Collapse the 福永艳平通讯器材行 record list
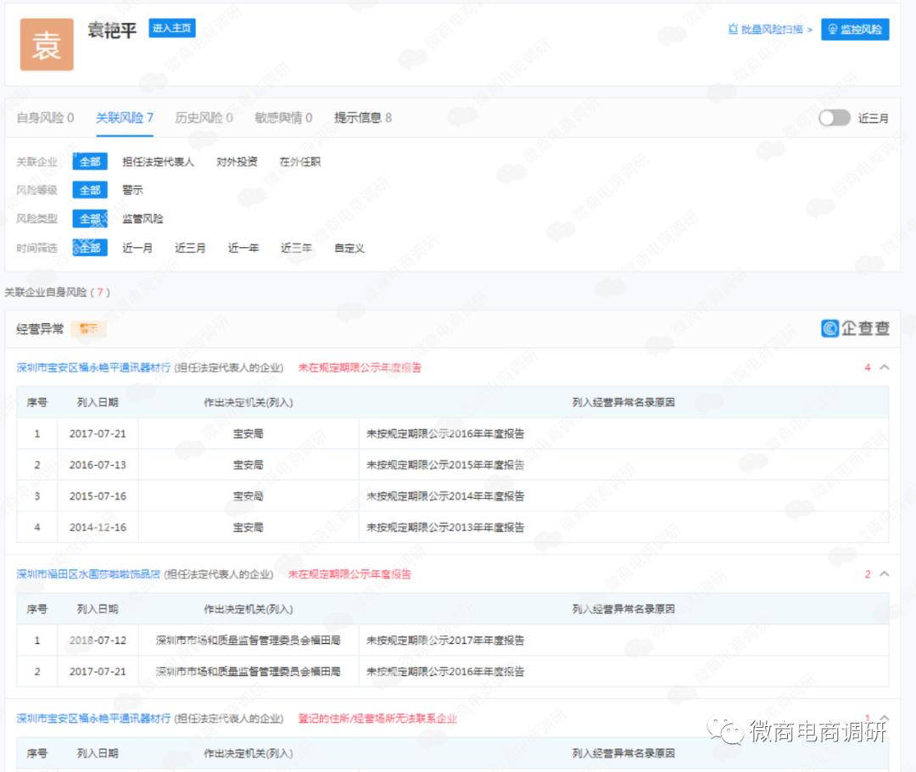 (x=884, y=367)
